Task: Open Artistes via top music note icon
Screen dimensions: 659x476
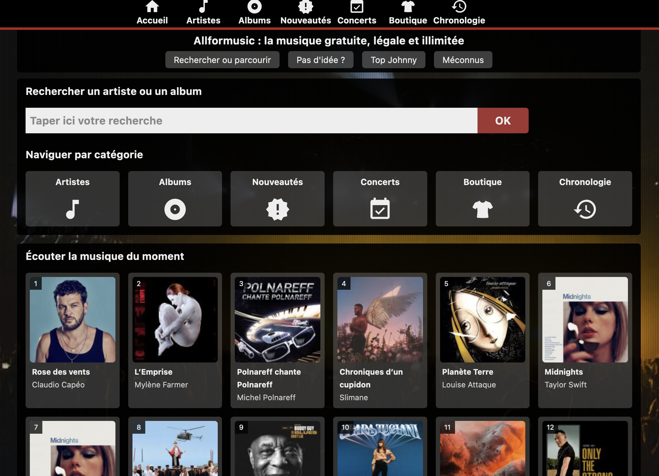Action: pyautogui.click(x=203, y=7)
